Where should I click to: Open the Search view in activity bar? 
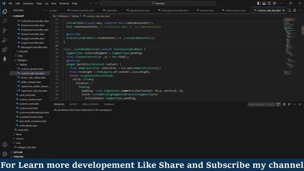[x=5, y=21]
